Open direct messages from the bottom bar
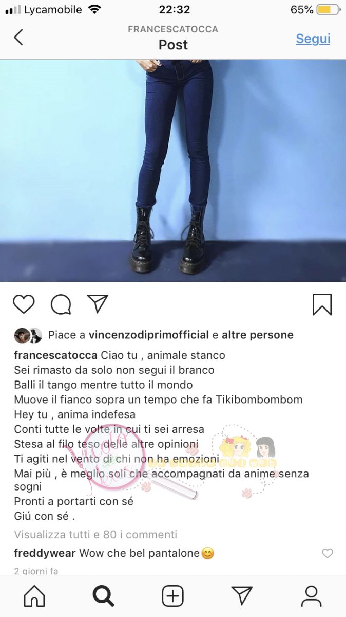 pyautogui.click(x=242, y=596)
